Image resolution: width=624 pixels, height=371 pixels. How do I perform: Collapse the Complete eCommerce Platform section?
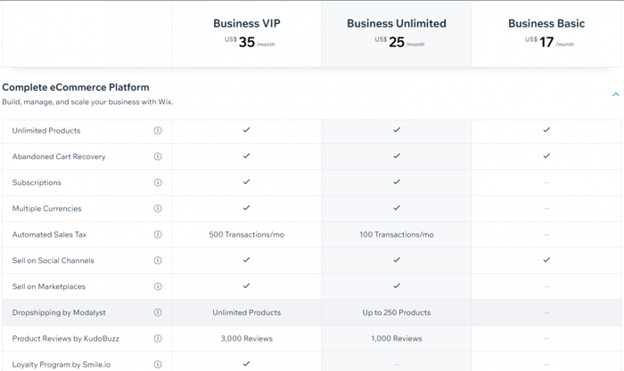pos(615,94)
